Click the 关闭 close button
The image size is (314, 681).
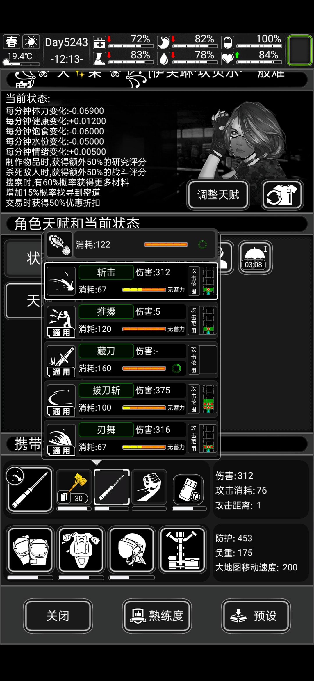58,616
